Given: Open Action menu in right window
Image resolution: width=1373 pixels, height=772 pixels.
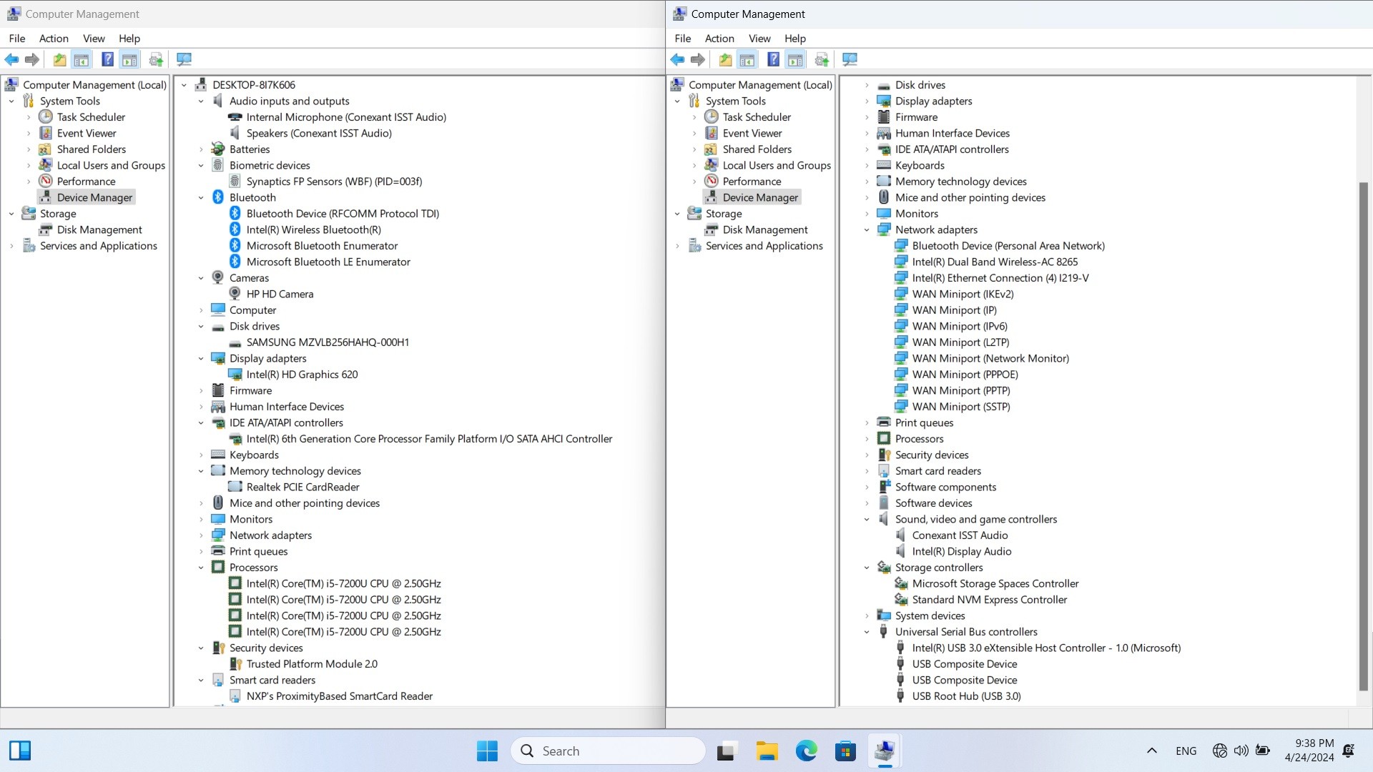Looking at the screenshot, I should pyautogui.click(x=719, y=39).
